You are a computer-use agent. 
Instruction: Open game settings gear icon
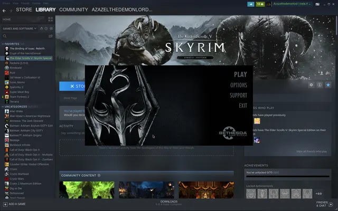click(311, 85)
